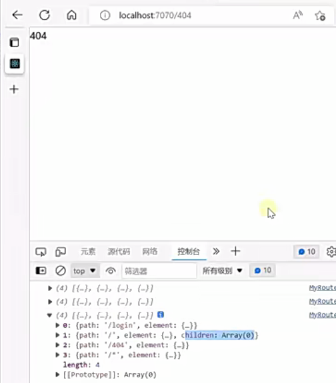Activate the inspect element picker tool
The image size is (336, 383).
(41, 252)
